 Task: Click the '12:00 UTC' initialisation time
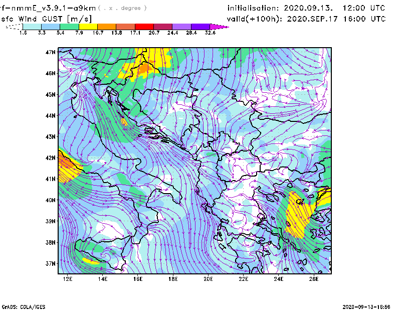point(364,8)
